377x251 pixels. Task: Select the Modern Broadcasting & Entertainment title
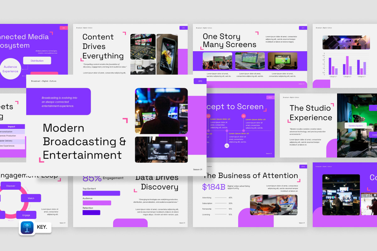tap(84, 142)
